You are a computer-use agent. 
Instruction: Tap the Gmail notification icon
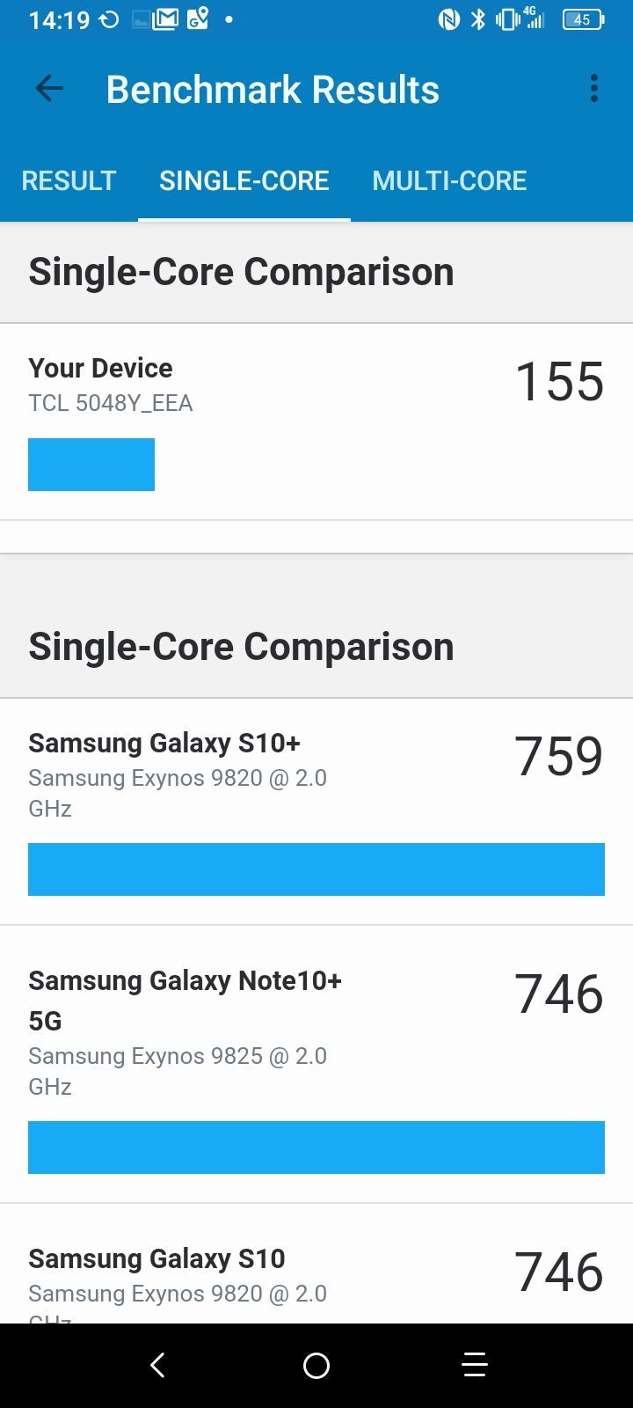(x=165, y=19)
